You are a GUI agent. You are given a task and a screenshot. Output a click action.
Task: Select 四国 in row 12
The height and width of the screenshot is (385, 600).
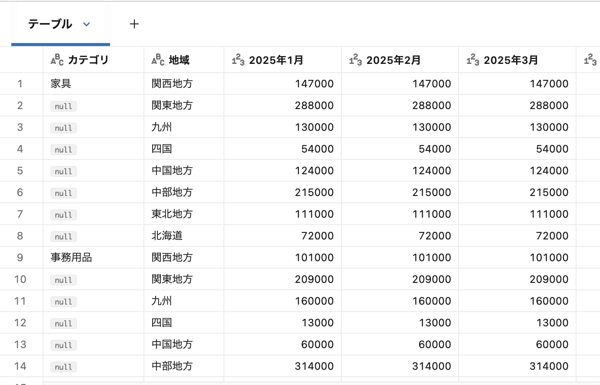click(x=184, y=322)
